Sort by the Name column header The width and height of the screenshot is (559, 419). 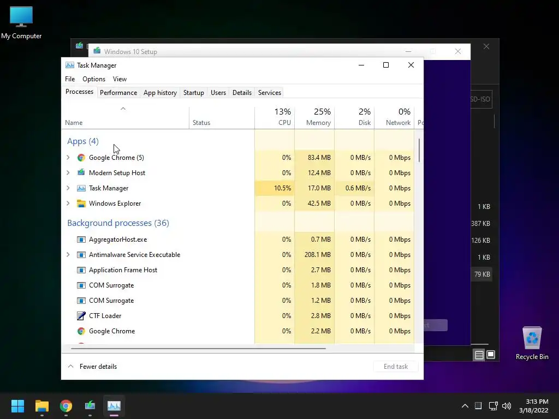click(125, 117)
